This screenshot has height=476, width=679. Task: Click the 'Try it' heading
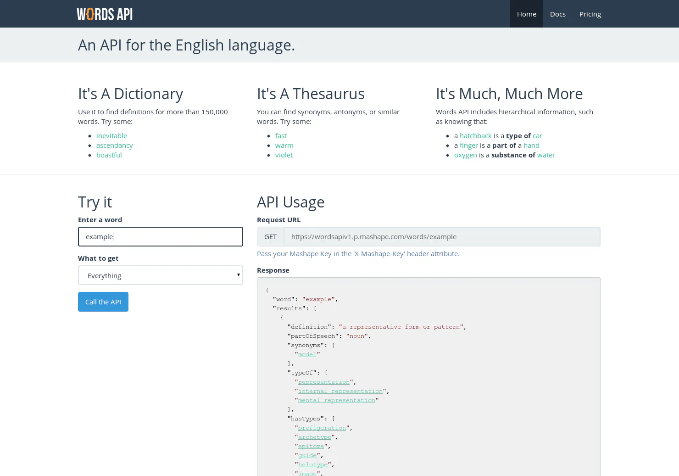(x=95, y=202)
